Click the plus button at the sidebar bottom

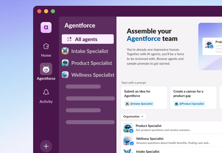[46, 146]
